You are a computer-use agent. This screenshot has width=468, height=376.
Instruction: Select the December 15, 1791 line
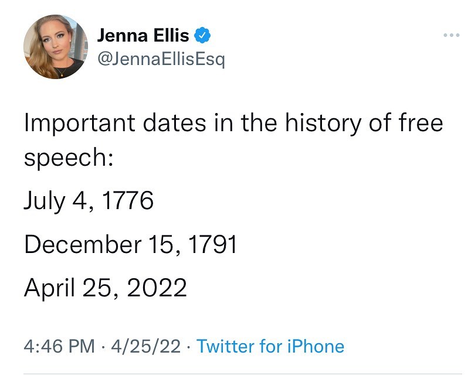[x=130, y=244]
